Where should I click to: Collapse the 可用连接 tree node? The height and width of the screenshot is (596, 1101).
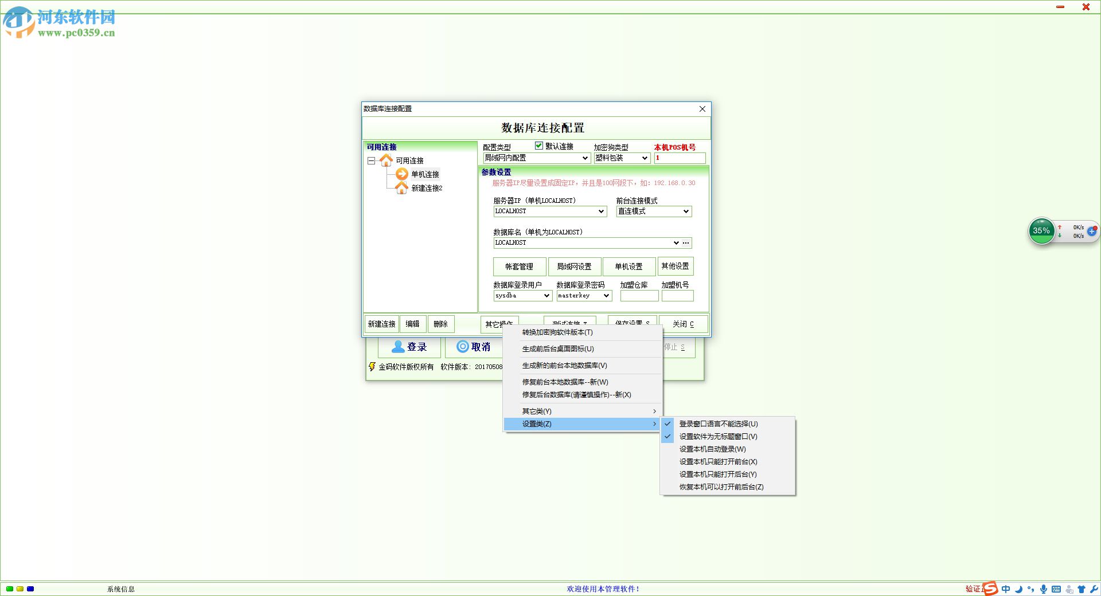[x=370, y=160]
